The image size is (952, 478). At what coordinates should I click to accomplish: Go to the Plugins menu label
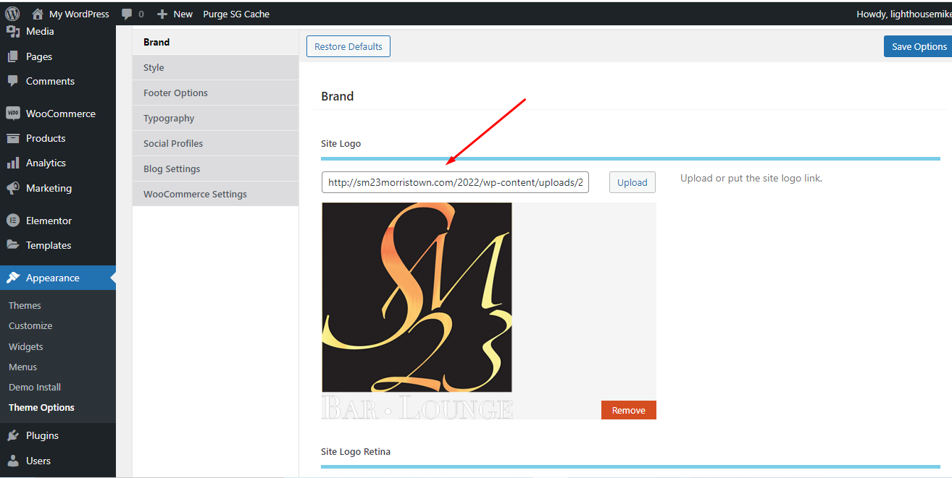[42, 435]
